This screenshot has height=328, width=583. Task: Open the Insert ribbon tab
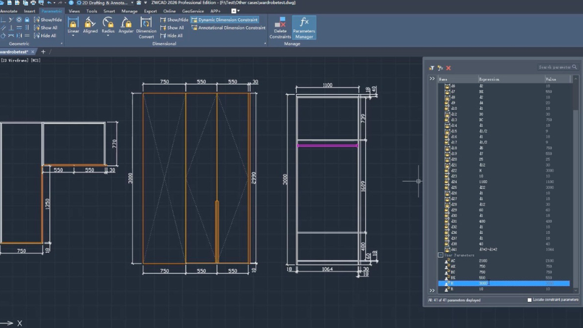[x=29, y=11]
